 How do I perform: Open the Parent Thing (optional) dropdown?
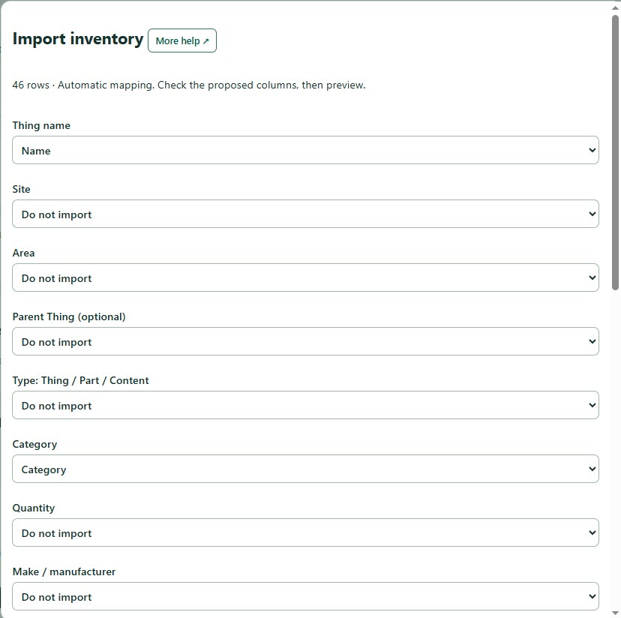[305, 341]
